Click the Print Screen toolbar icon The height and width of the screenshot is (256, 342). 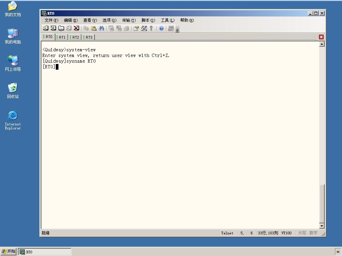point(111,28)
